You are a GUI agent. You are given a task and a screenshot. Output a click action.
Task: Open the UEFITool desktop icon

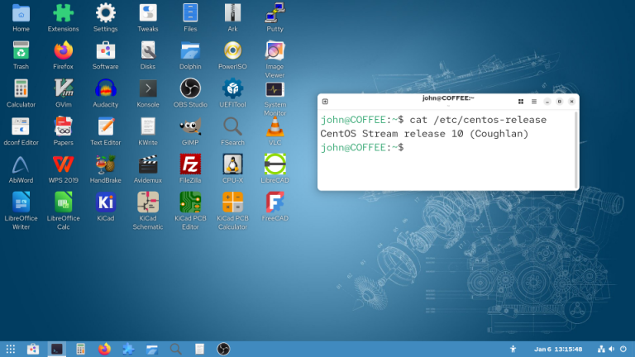tap(233, 88)
